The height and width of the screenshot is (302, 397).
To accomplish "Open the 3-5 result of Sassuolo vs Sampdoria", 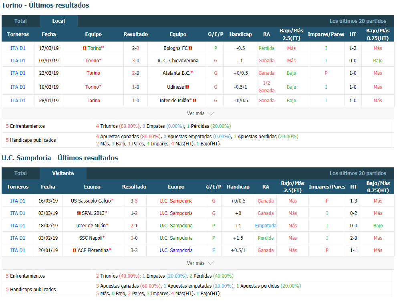I will click(x=134, y=201).
